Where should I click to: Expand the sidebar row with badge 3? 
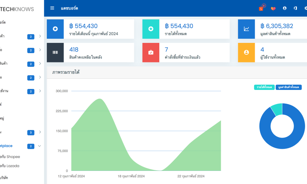(40, 132)
